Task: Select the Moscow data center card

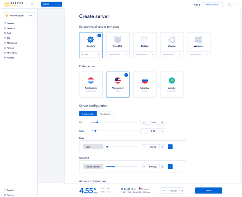Action: point(145,85)
